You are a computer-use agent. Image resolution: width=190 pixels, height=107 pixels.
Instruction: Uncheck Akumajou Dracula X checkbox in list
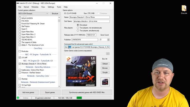[x=20, y=64]
